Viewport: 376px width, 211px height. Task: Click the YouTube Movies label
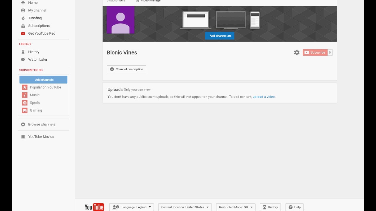pos(41,137)
